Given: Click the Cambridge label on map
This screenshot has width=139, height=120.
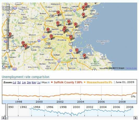Looking at the screenshot, I should point(58,34).
